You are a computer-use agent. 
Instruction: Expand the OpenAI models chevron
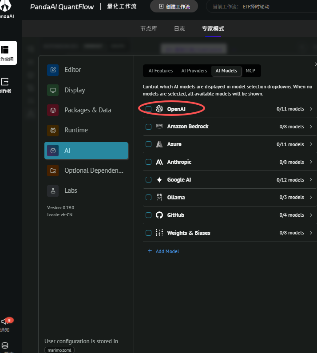point(311,109)
